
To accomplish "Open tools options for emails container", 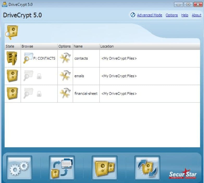I will point(65,76).
